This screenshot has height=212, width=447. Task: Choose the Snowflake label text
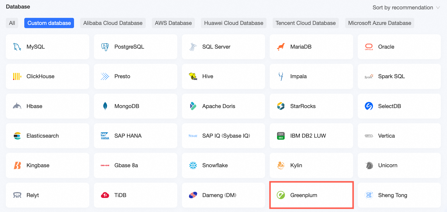pyautogui.click(x=215, y=165)
